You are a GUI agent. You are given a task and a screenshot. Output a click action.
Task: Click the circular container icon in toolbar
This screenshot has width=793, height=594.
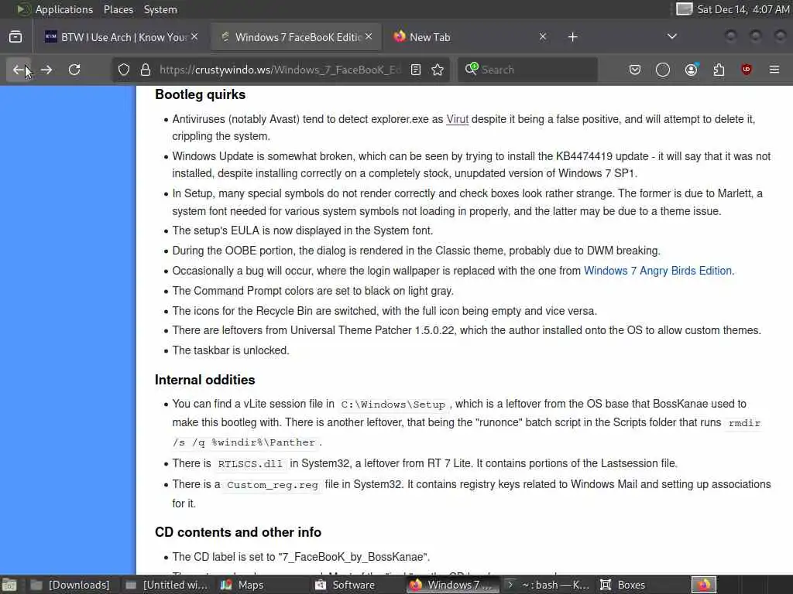tap(663, 70)
